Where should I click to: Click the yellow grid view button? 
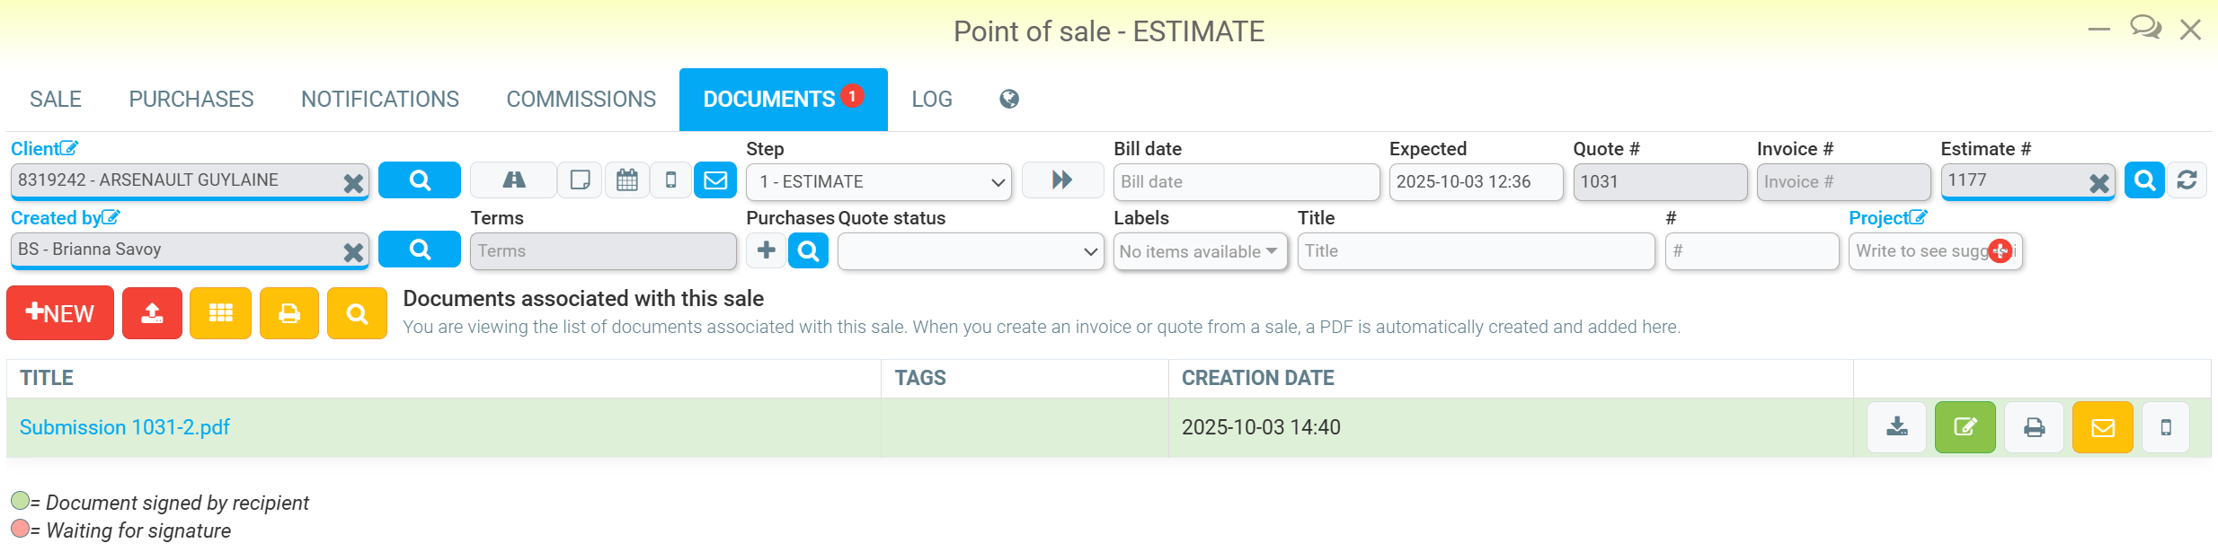click(x=220, y=313)
